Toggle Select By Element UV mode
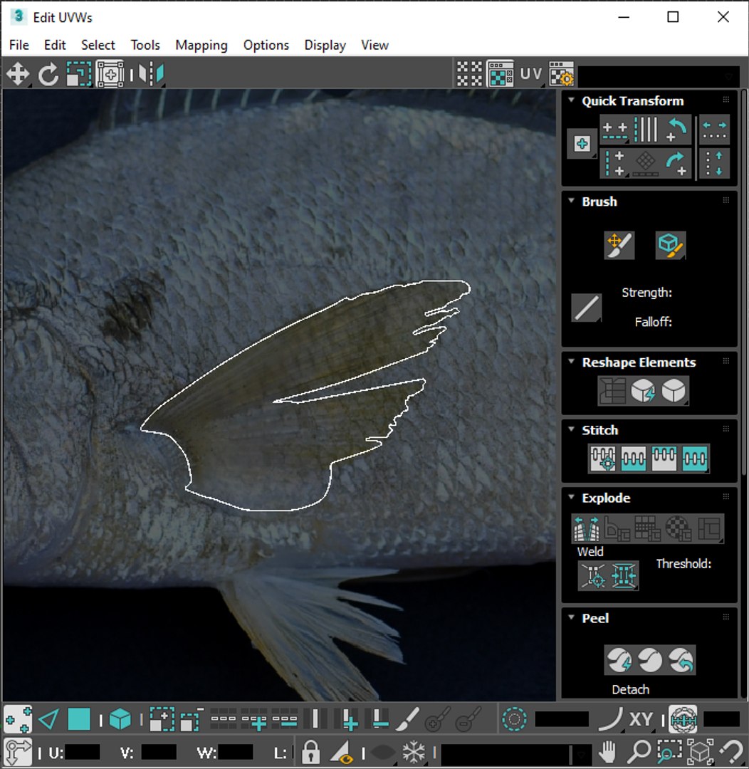 pos(120,720)
